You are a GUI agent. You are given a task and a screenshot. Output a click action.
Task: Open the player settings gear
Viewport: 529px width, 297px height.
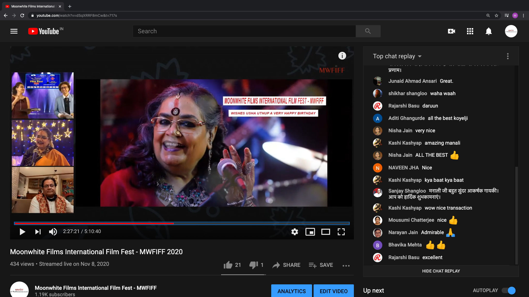click(x=295, y=232)
